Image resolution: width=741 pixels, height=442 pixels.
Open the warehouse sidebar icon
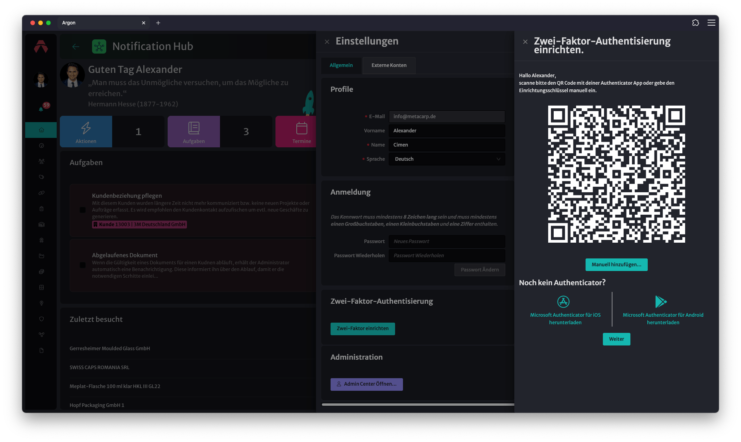41,225
